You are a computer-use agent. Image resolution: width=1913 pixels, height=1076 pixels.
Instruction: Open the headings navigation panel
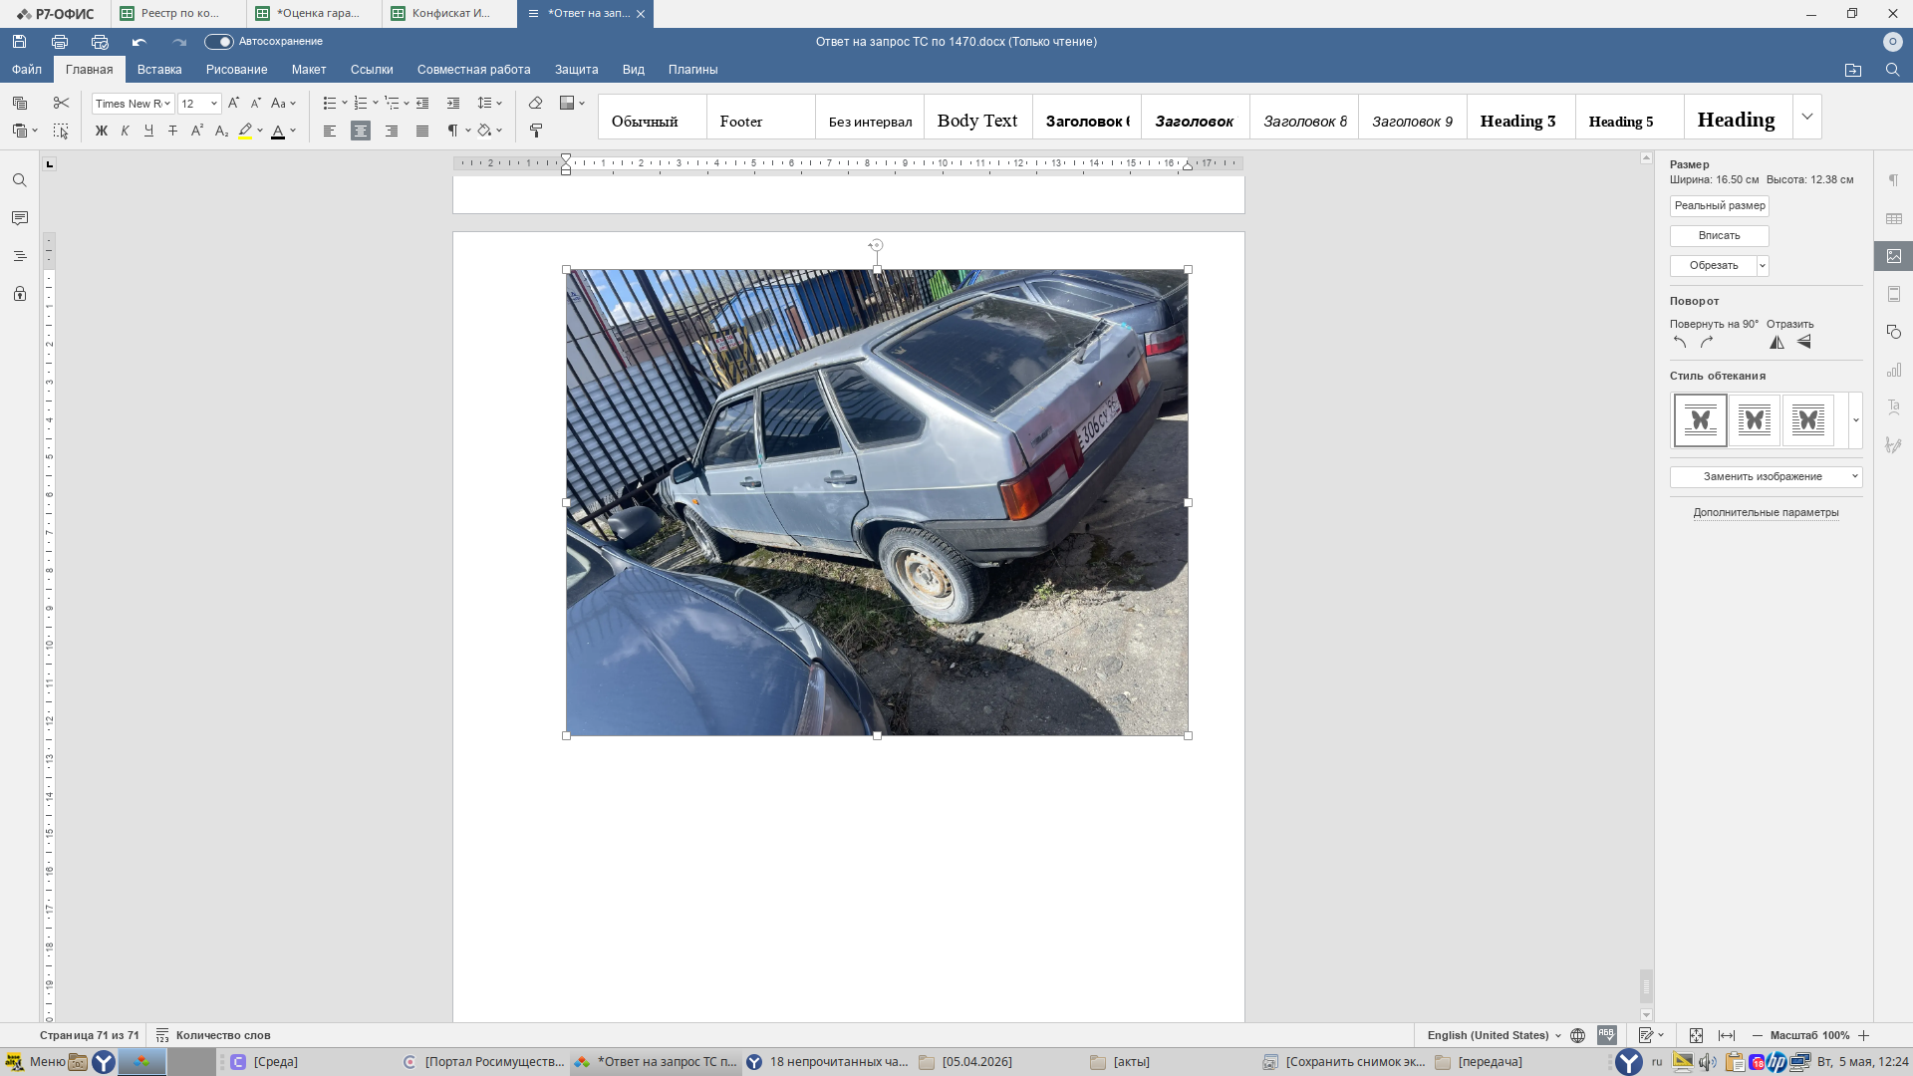coord(20,256)
